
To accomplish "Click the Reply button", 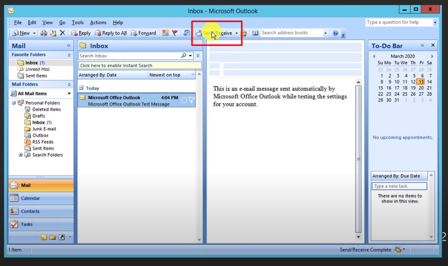I will click(x=81, y=33).
